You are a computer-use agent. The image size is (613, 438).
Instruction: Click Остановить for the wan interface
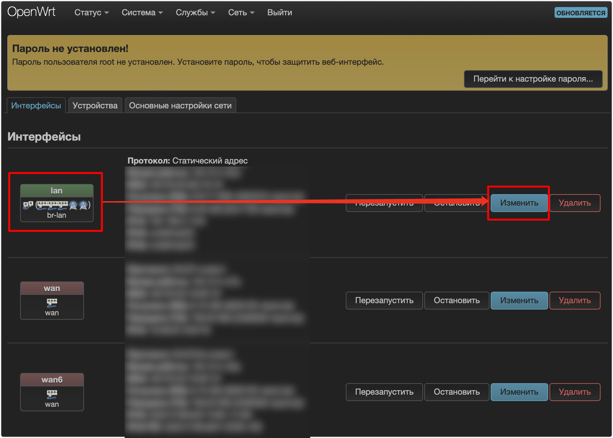[x=457, y=301]
